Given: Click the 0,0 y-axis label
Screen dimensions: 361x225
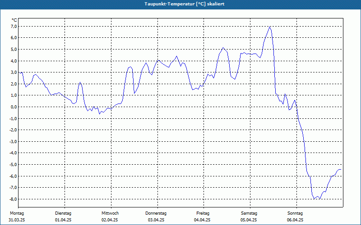Looking at the screenshot, I should coord(14,107).
